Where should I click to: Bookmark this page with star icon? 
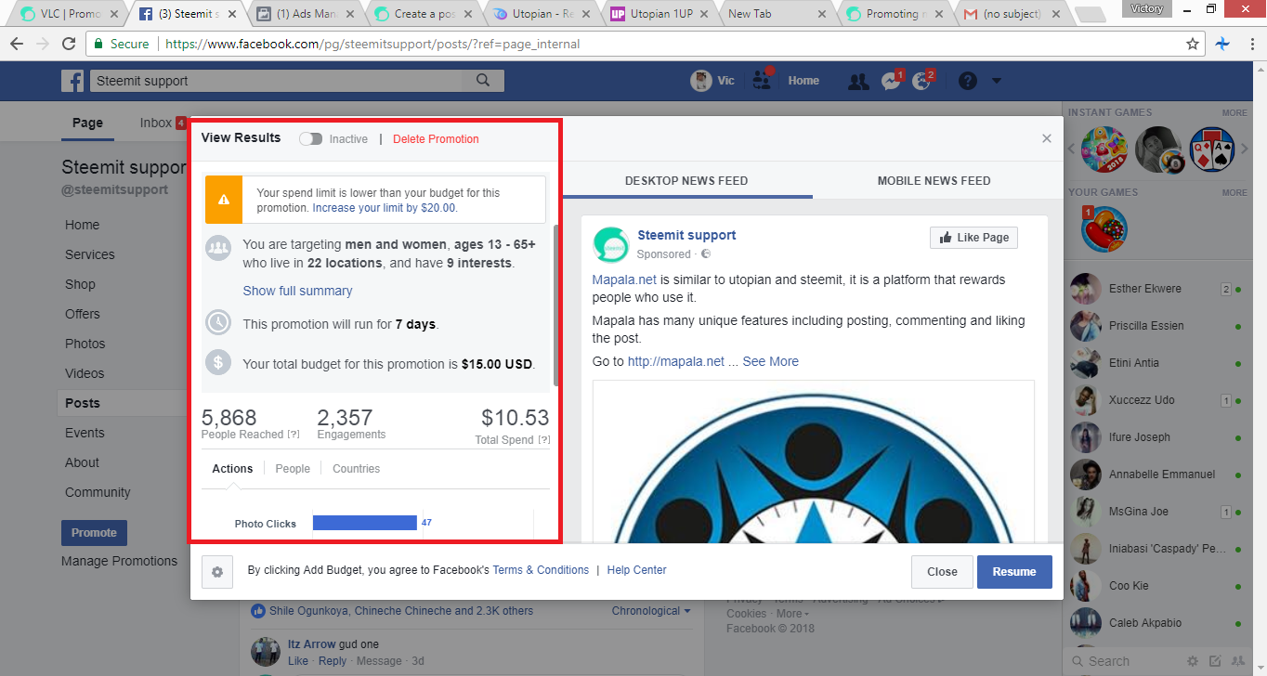pos(1193,44)
